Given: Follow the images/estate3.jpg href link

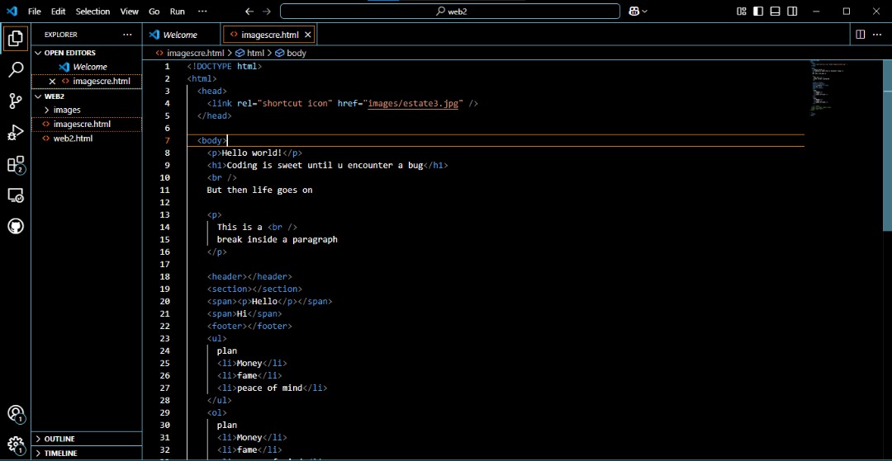Looking at the screenshot, I should tap(413, 103).
